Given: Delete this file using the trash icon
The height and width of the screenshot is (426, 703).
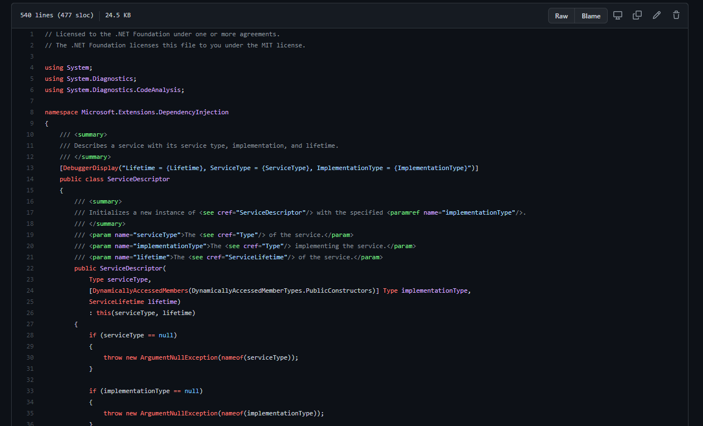Looking at the screenshot, I should click(676, 15).
